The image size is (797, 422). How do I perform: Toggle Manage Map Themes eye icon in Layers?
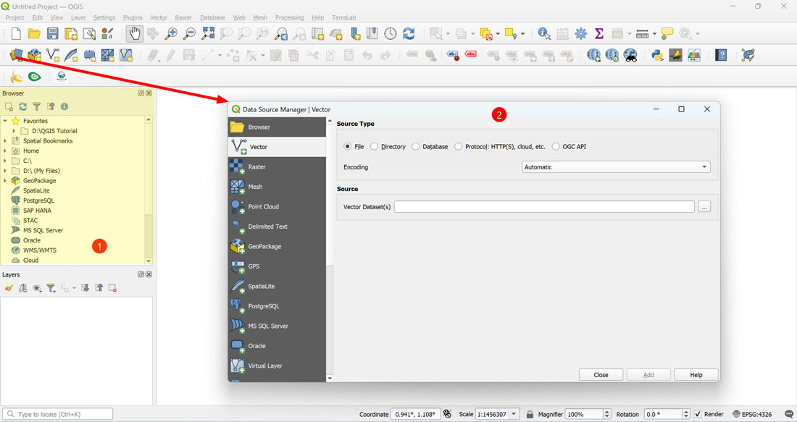click(x=37, y=288)
